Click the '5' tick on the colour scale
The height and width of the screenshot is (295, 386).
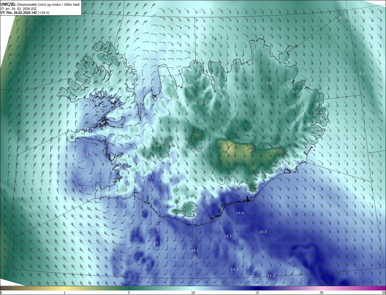(x=129, y=293)
